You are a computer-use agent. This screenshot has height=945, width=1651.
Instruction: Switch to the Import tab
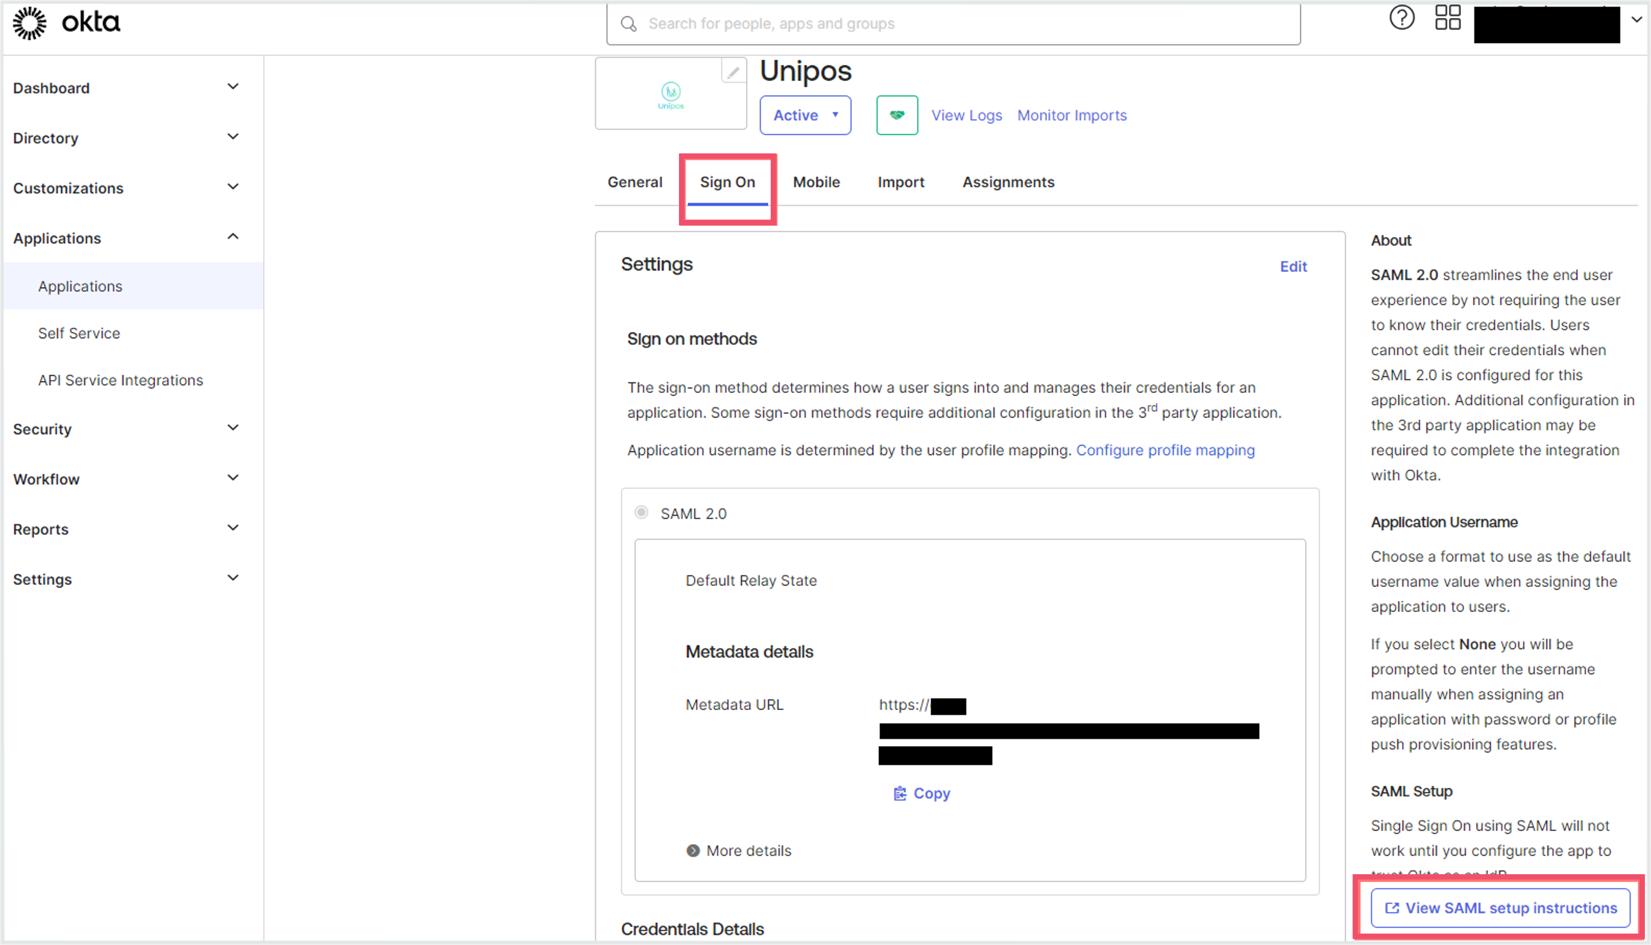[x=901, y=182]
